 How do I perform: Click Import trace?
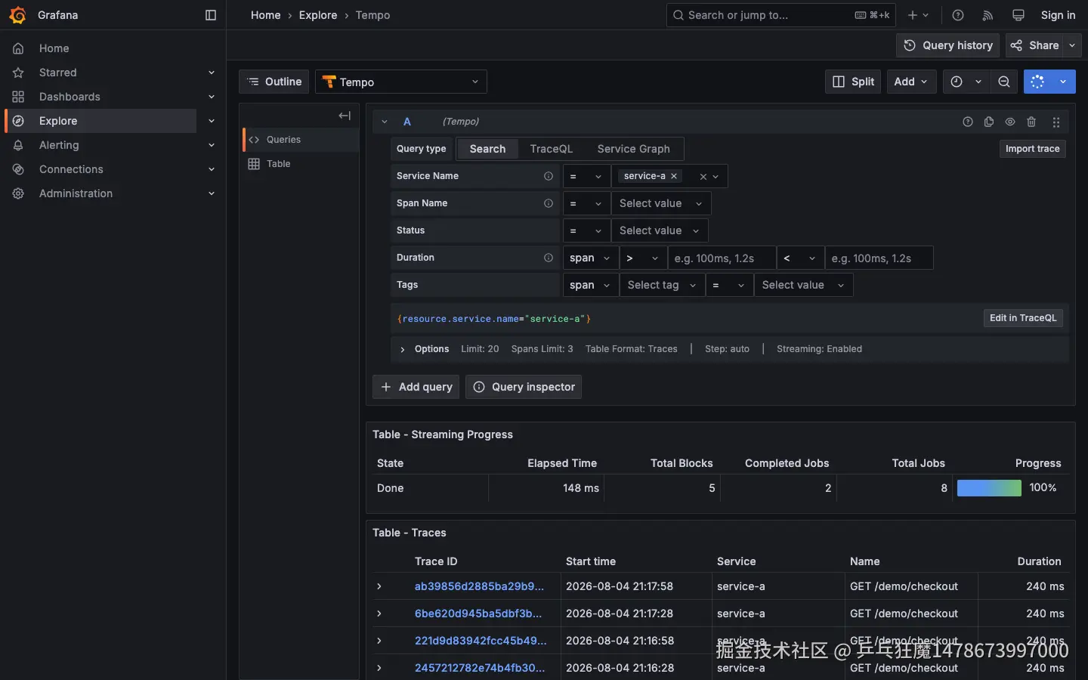click(1032, 149)
